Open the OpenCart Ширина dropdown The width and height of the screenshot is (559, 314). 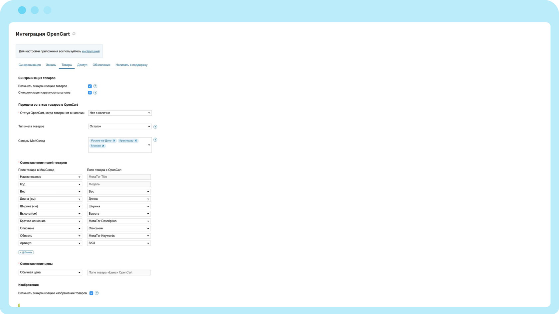[119, 206]
